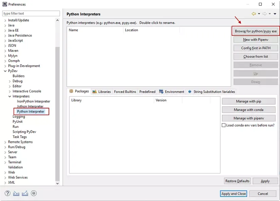Open the Environment tab
This screenshot has height=201, width=280.
click(x=172, y=92)
